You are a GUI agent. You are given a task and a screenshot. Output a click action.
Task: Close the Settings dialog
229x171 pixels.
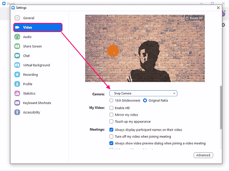click(x=218, y=8)
